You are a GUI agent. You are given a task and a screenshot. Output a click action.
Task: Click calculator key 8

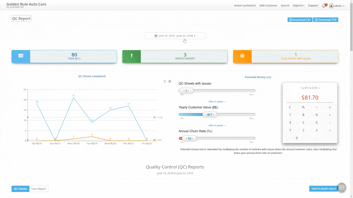303,115
